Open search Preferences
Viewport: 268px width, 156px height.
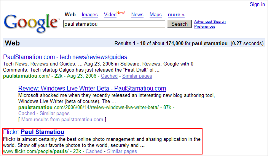[204, 27]
